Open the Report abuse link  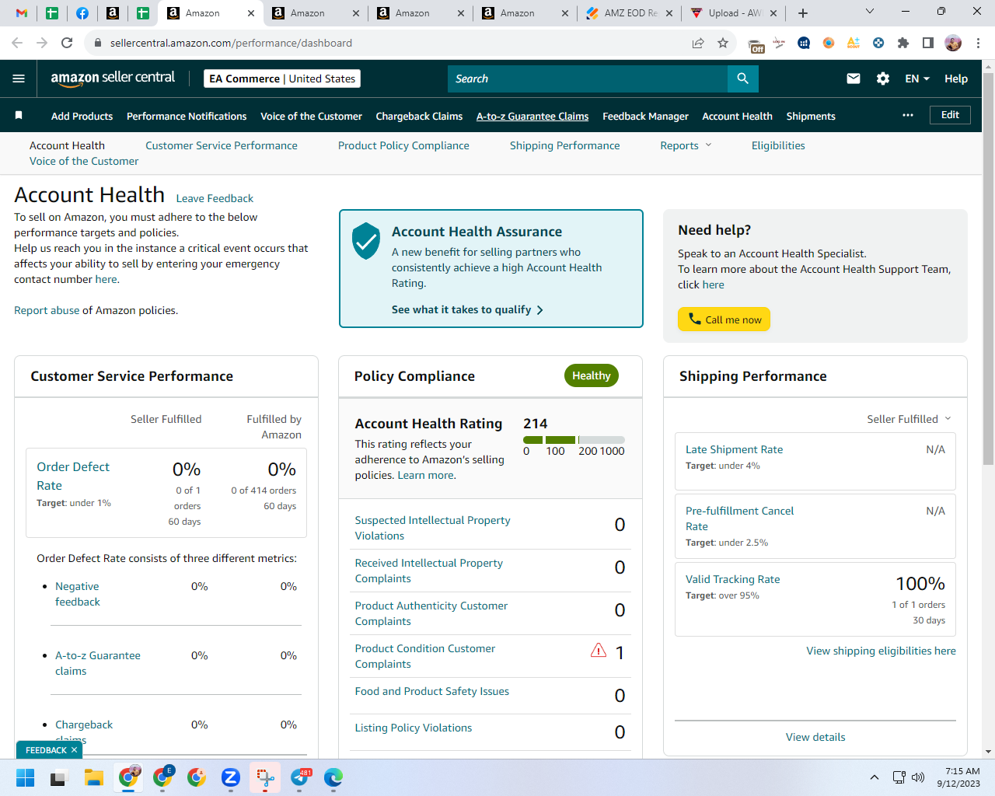point(47,310)
